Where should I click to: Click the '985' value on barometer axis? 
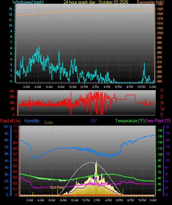(x=159, y=48)
